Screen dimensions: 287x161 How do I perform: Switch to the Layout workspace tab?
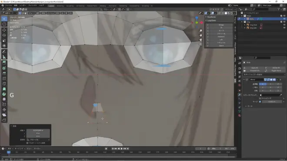tap(51, 6)
